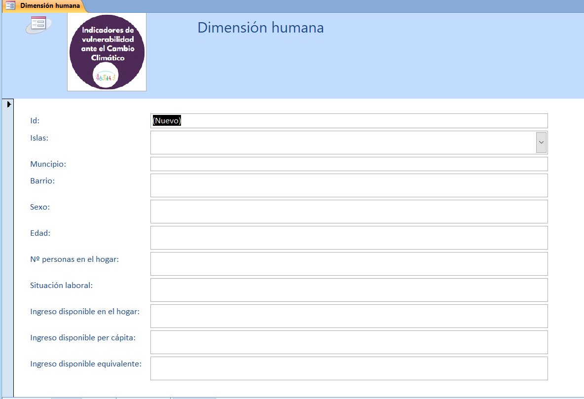Click the Islas label text
This screenshot has width=584, height=399.
coord(39,138)
